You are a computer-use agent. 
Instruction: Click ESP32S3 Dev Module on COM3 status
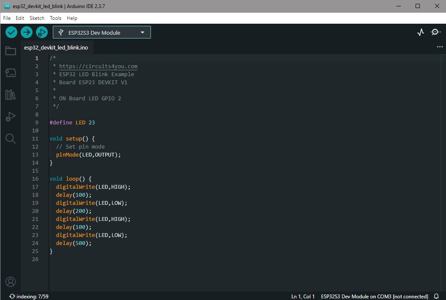tap(374, 296)
